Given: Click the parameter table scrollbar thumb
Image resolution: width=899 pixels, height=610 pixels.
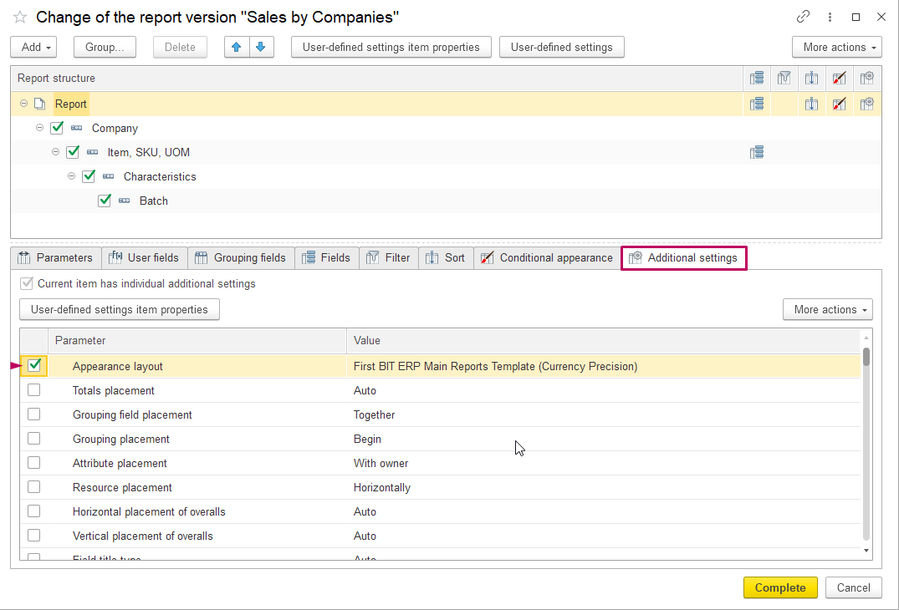Looking at the screenshot, I should coord(866,356).
